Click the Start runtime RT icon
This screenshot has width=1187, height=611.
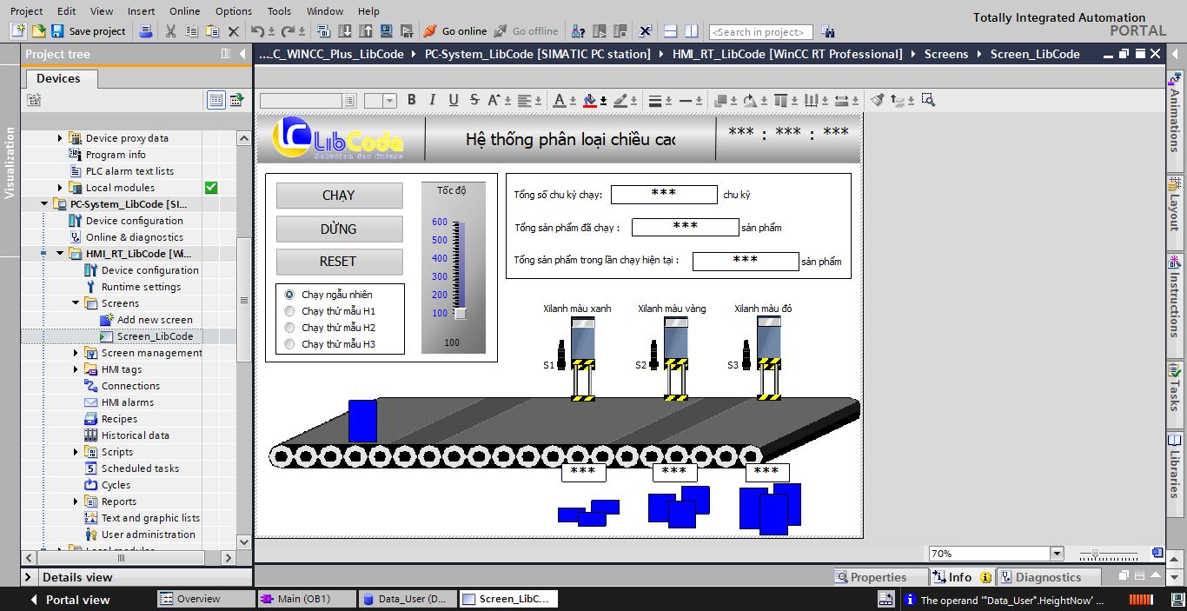407,31
